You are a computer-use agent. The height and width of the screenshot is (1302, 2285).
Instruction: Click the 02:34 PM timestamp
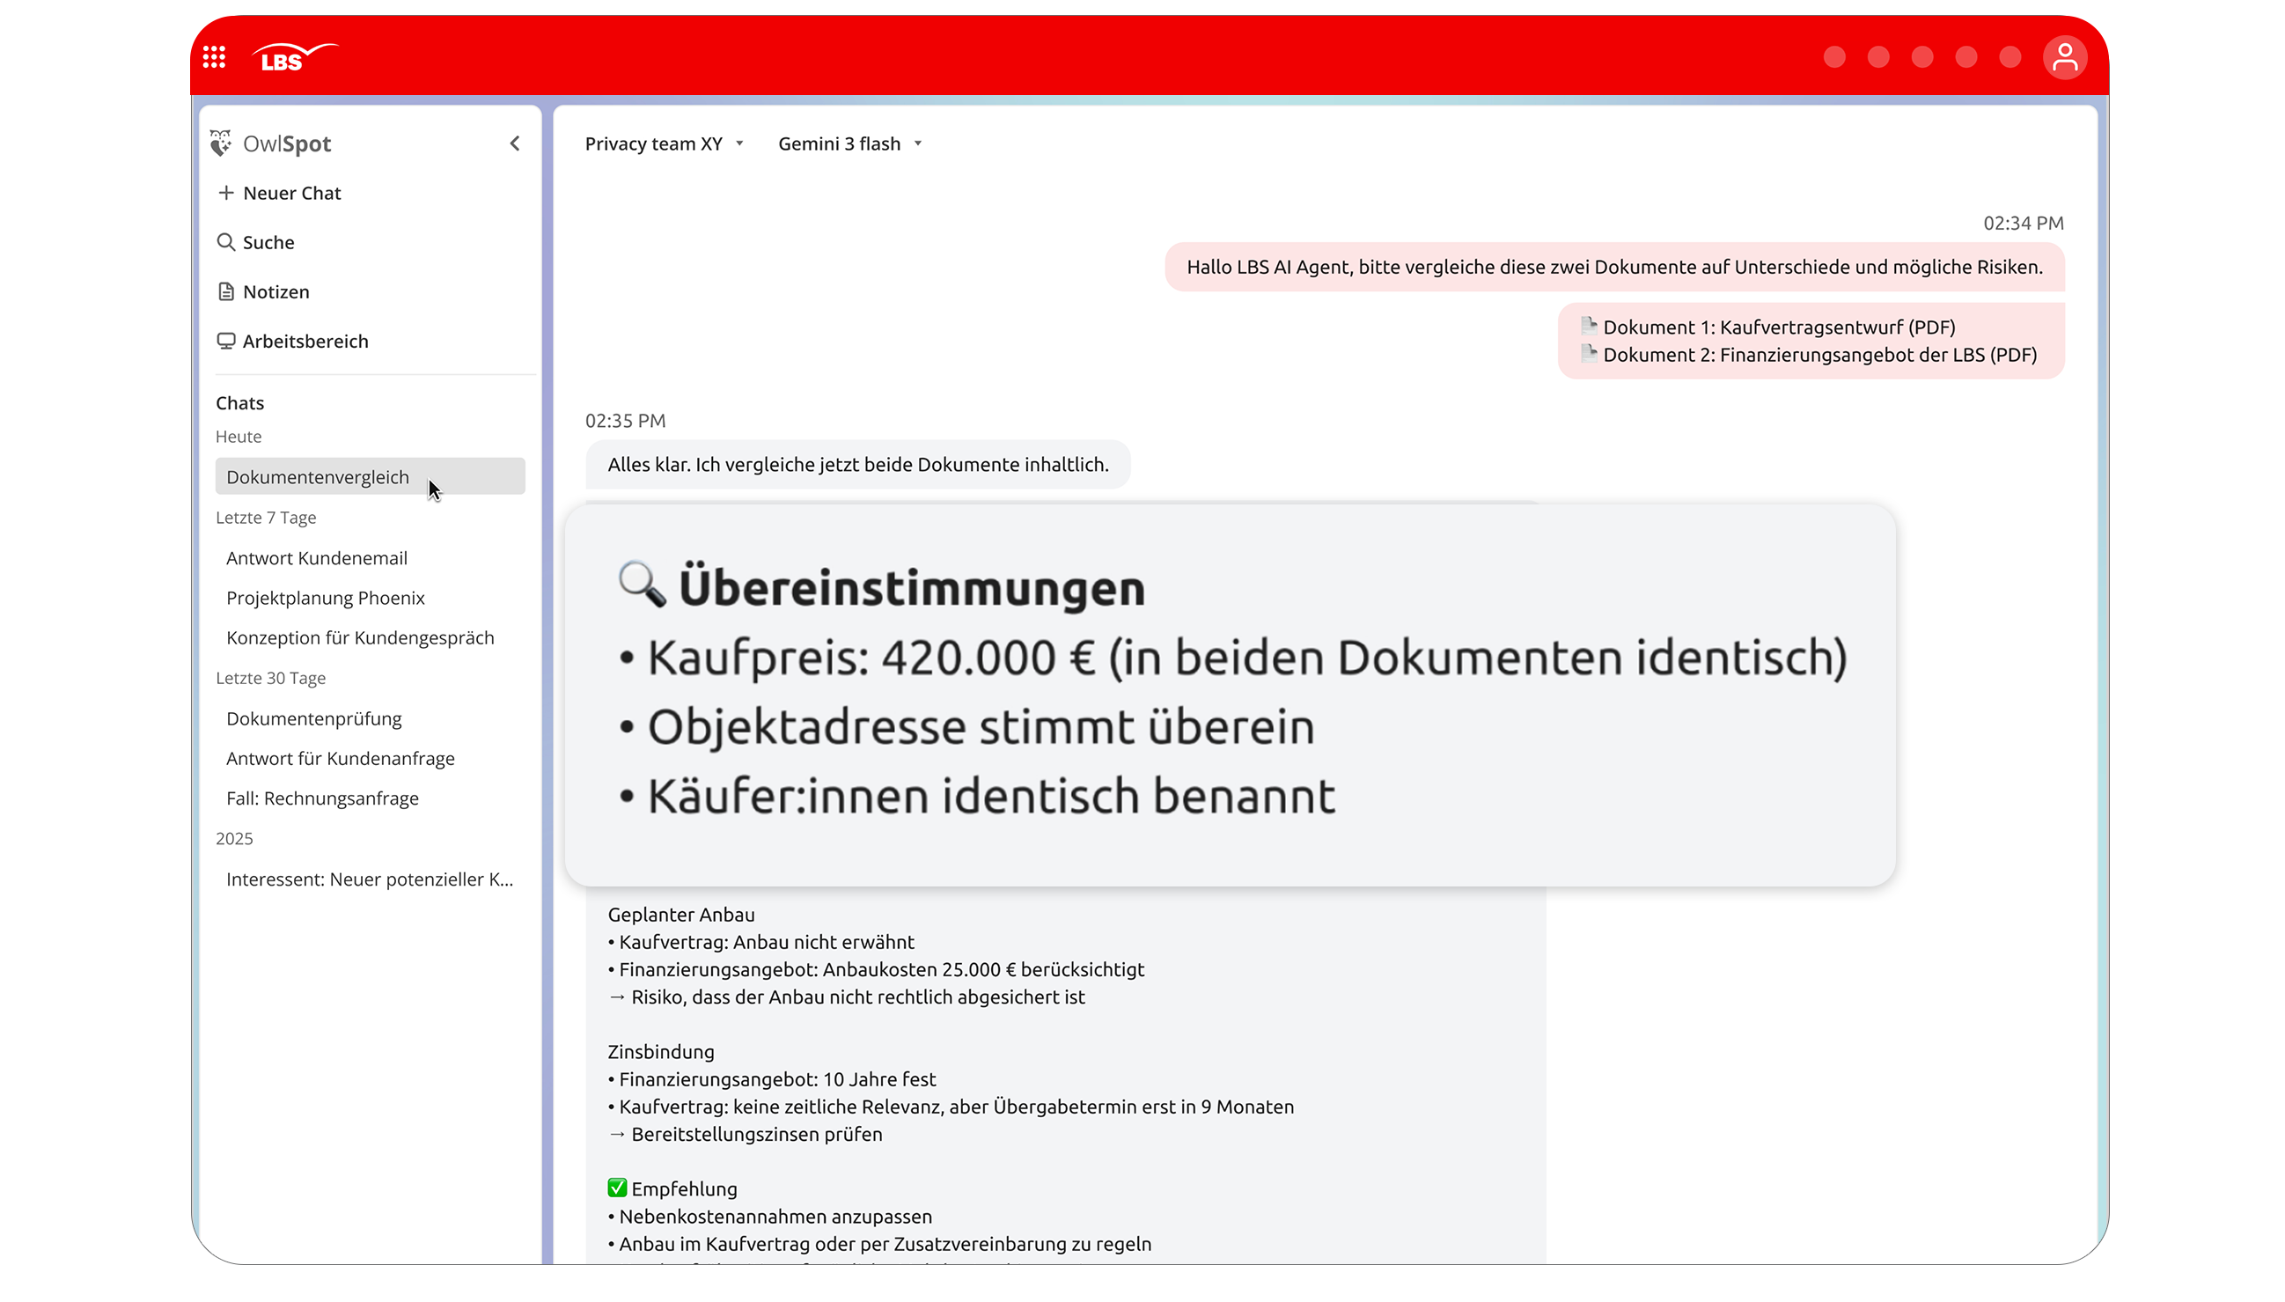pos(2023,224)
